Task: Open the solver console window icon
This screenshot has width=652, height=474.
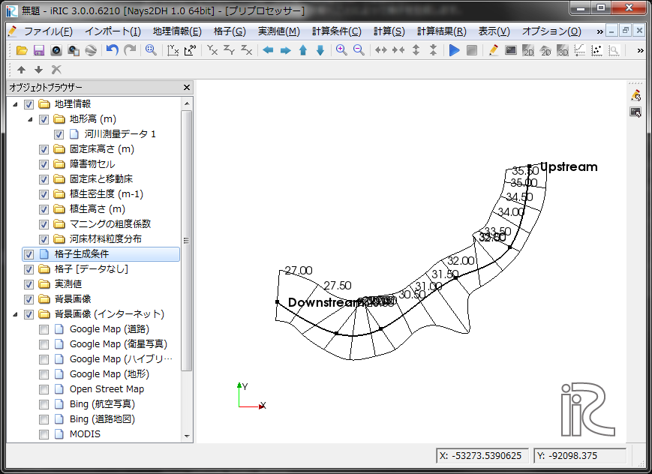Action: coord(511,50)
